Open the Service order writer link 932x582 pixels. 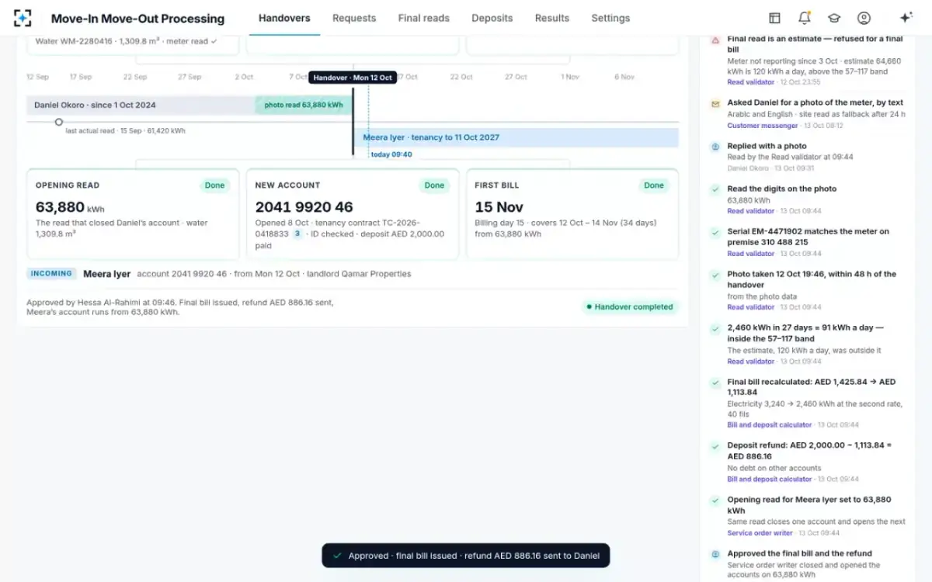pyautogui.click(x=760, y=533)
